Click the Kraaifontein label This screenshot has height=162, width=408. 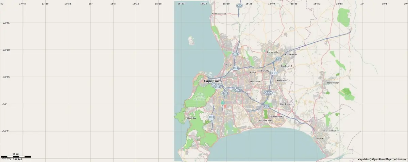[x=291, y=54]
